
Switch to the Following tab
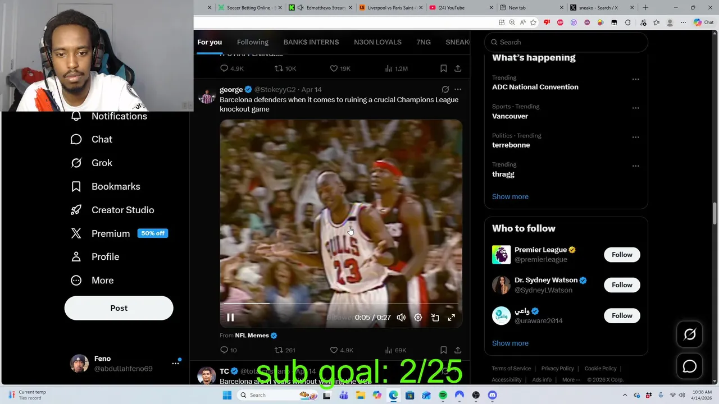pyautogui.click(x=253, y=42)
